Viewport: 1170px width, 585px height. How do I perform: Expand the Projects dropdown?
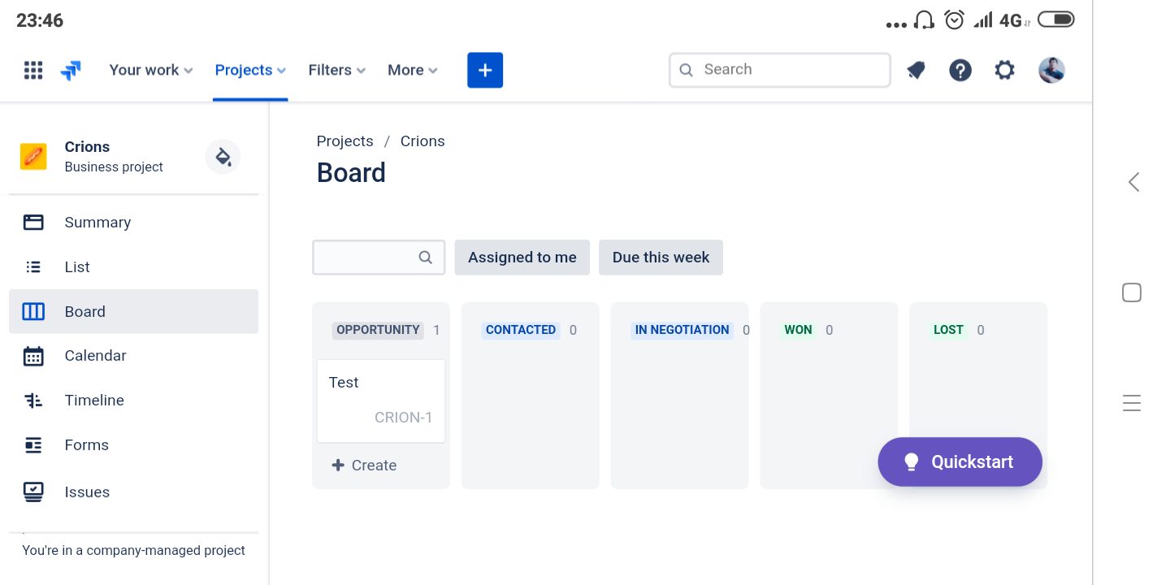click(x=250, y=70)
